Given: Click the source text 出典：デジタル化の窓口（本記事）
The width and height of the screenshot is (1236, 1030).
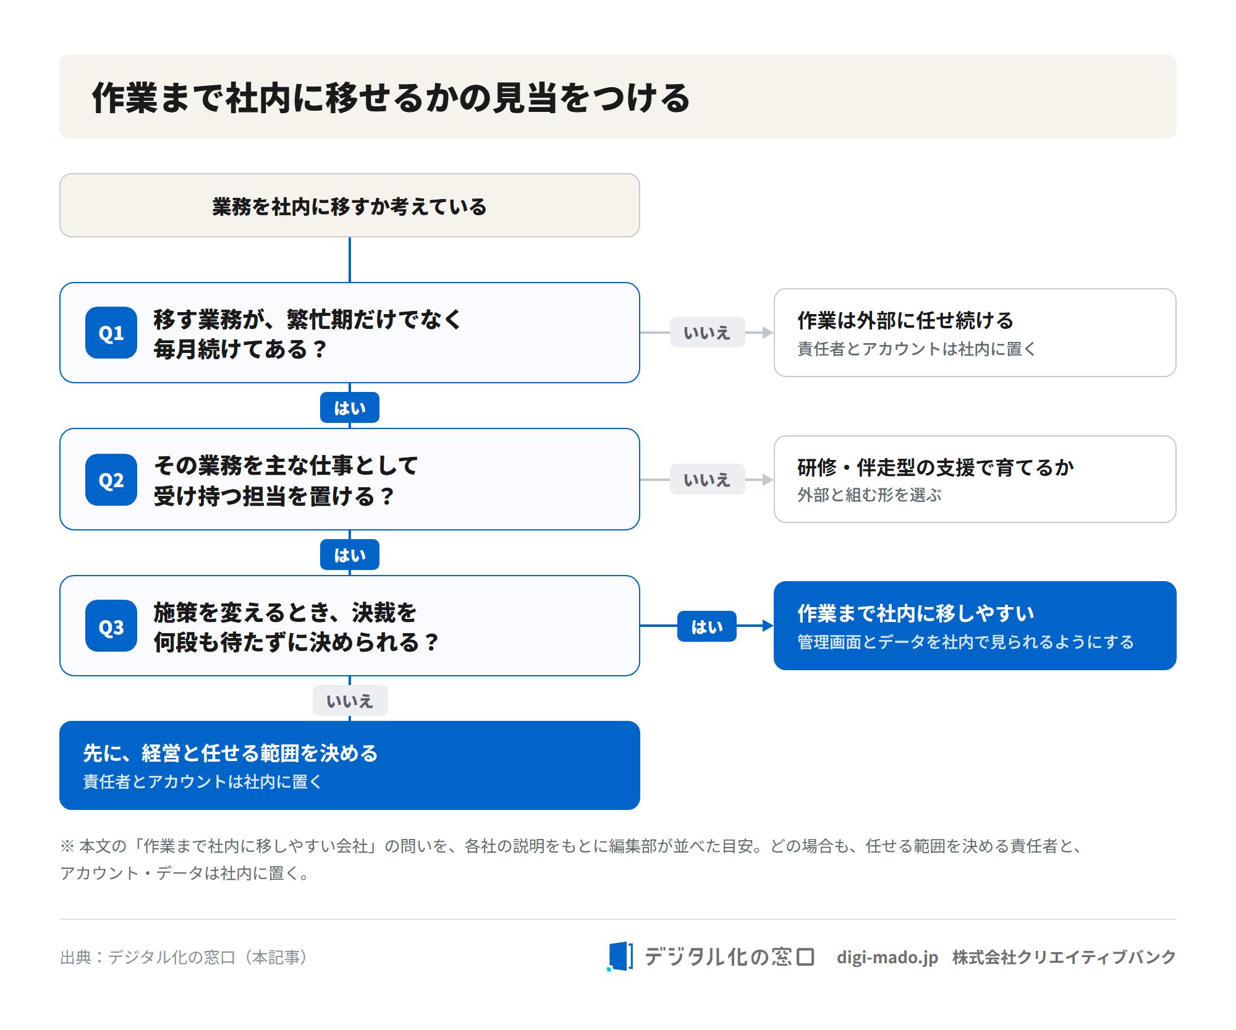Looking at the screenshot, I should pos(184,957).
